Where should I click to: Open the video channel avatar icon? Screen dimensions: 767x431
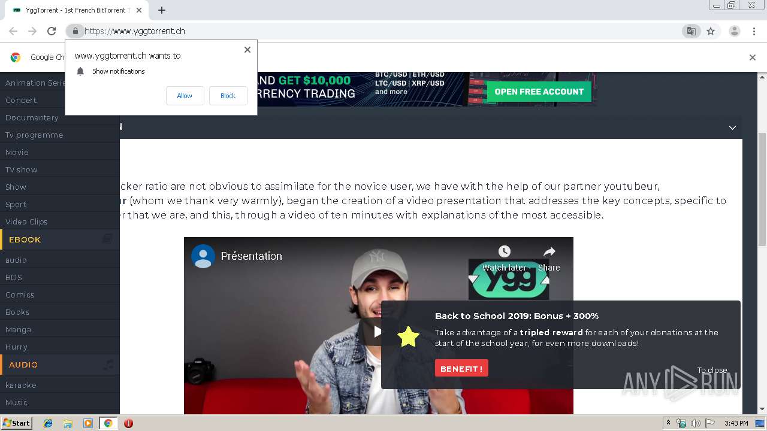[x=203, y=256]
